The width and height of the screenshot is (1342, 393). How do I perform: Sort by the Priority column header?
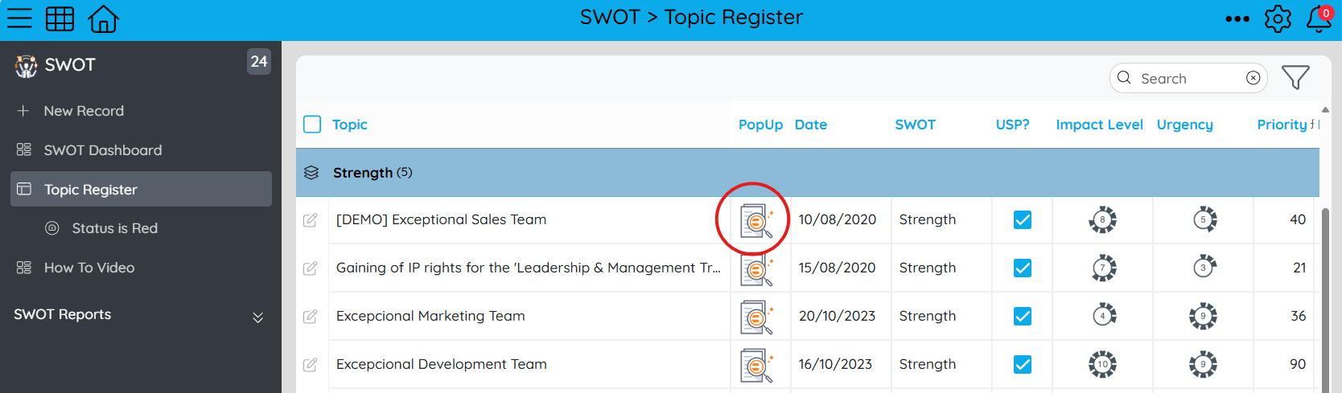pyautogui.click(x=1282, y=125)
